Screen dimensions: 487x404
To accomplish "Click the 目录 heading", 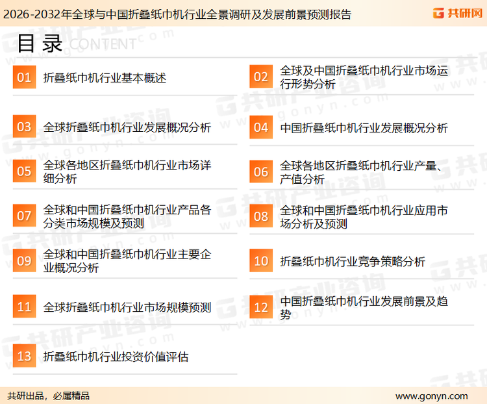I will click(x=40, y=44).
